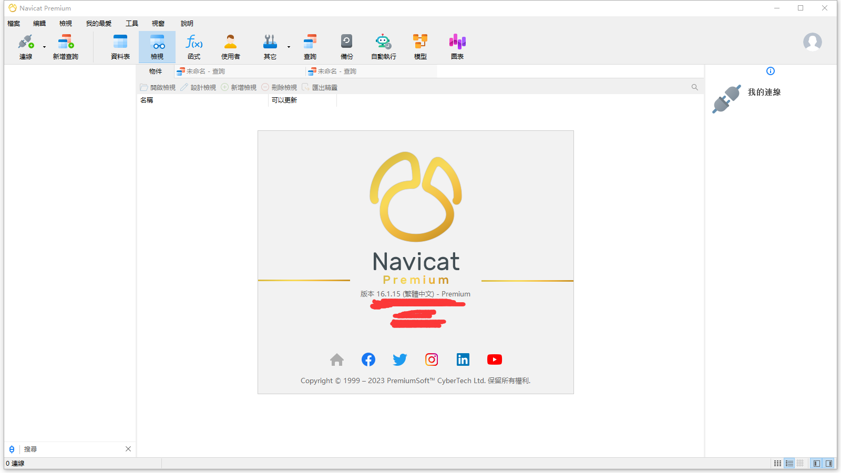Open the 備份 (Backup) toolbar icon
This screenshot has height=473, width=841.
[347, 47]
